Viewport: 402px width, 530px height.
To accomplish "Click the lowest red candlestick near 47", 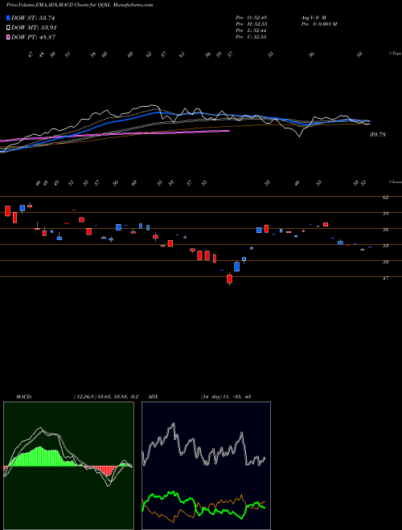I will [x=229, y=279].
